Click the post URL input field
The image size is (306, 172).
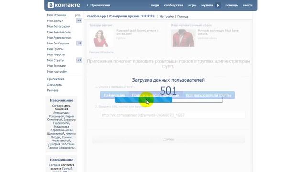(x=173, y=115)
